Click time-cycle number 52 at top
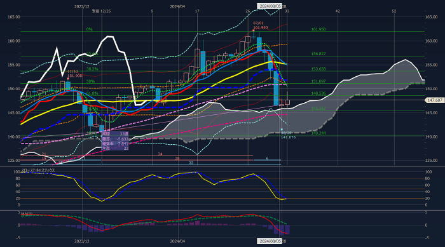Image resolution: width=445 pixels, height=247 pixels. (x=394, y=11)
